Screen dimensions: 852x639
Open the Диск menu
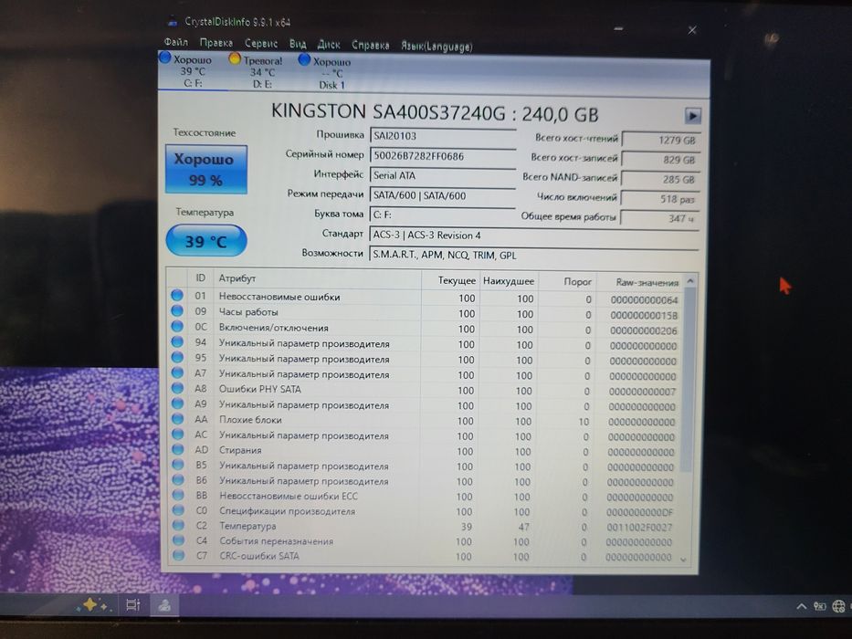click(328, 44)
